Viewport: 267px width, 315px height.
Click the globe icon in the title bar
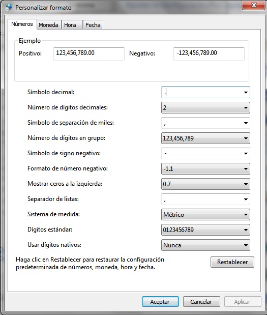click(x=9, y=8)
